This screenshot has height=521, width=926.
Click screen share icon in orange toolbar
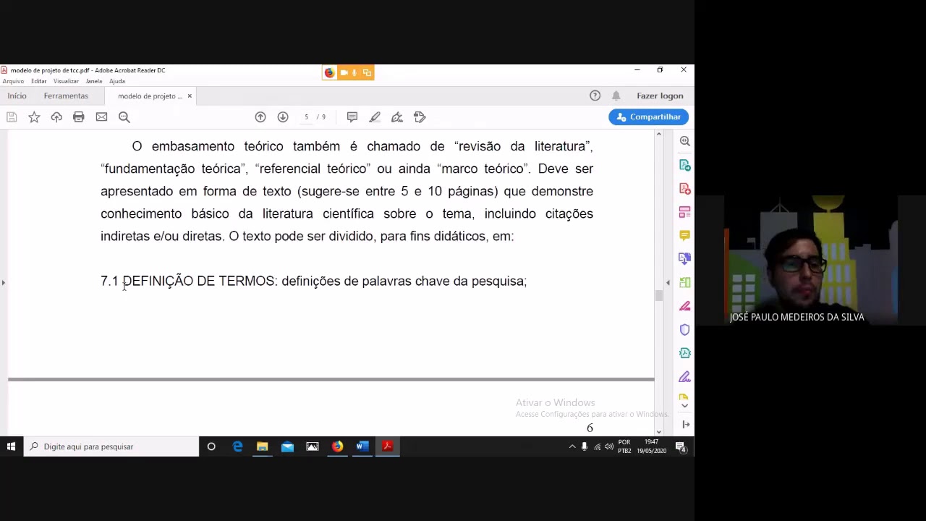tap(367, 72)
